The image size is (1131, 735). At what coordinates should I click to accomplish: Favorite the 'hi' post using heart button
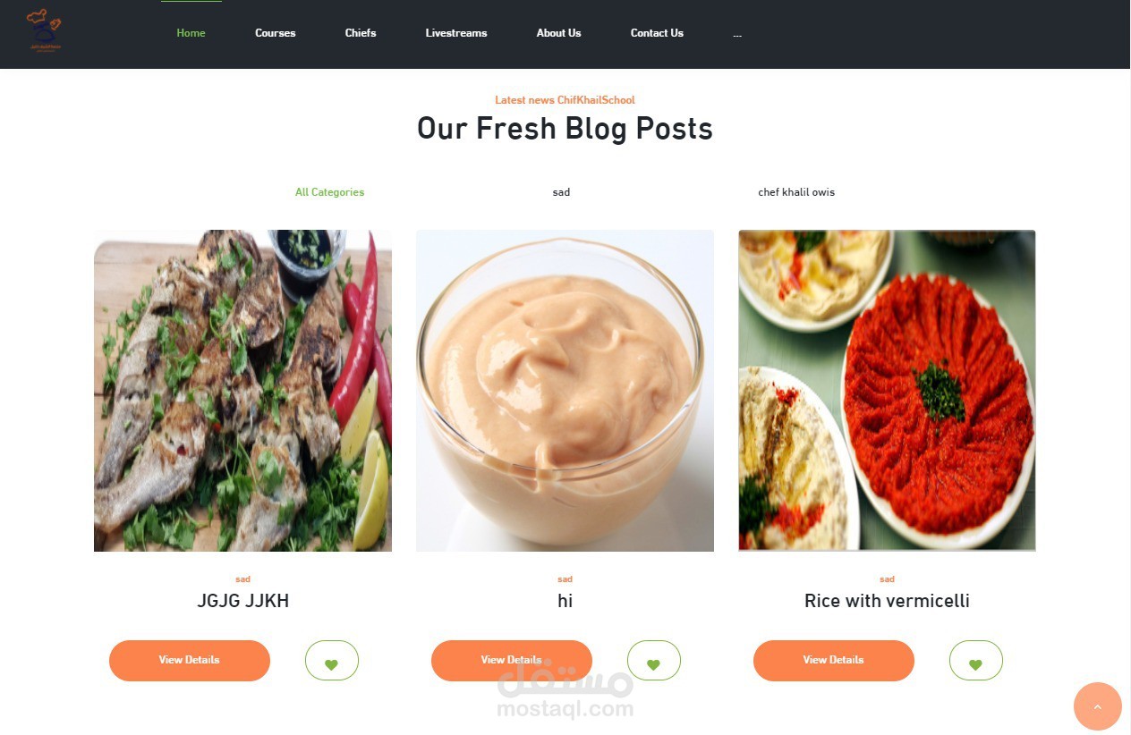pos(654,661)
